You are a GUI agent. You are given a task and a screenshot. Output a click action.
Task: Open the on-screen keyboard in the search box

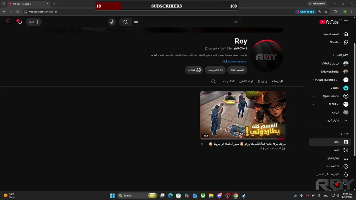tap(136, 22)
